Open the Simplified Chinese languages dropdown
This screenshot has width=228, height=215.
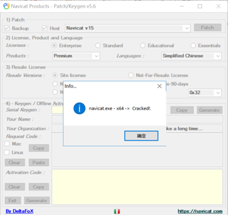(x=192, y=56)
